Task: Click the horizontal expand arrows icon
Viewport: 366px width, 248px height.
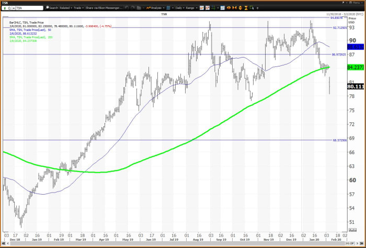Action: tap(229, 8)
